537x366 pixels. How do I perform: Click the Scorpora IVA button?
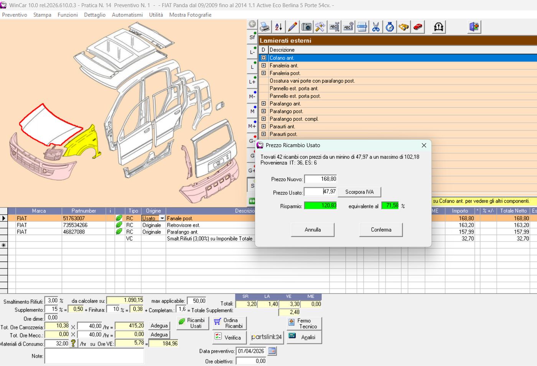pos(359,192)
